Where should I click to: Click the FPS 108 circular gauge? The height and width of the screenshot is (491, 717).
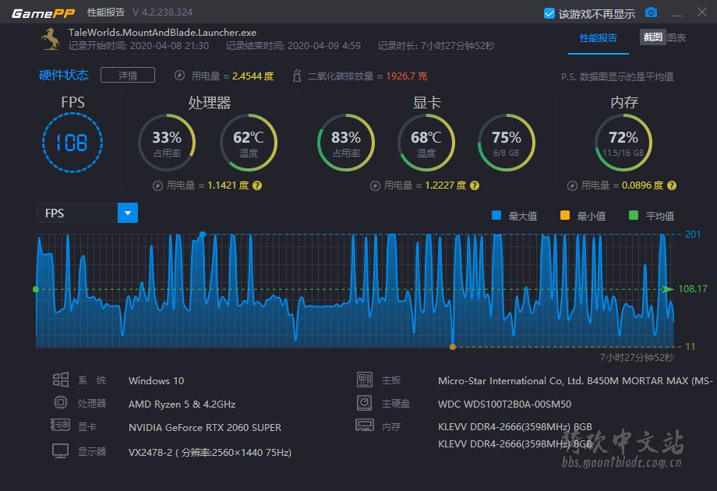pyautogui.click(x=72, y=143)
